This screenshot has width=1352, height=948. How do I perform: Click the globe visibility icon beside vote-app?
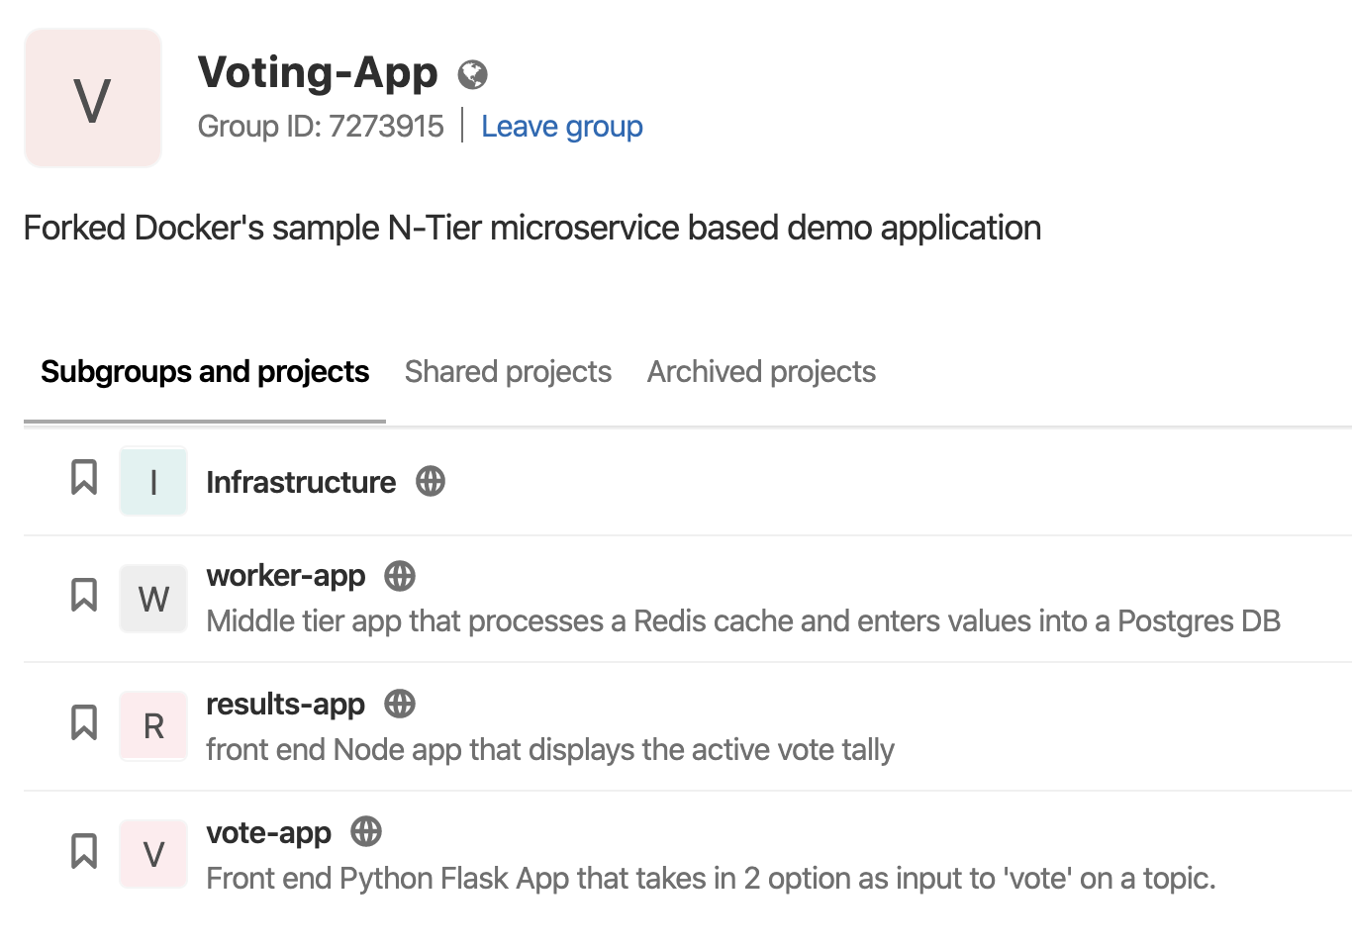click(x=366, y=831)
